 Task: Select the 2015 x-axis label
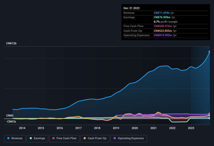click(41, 128)
